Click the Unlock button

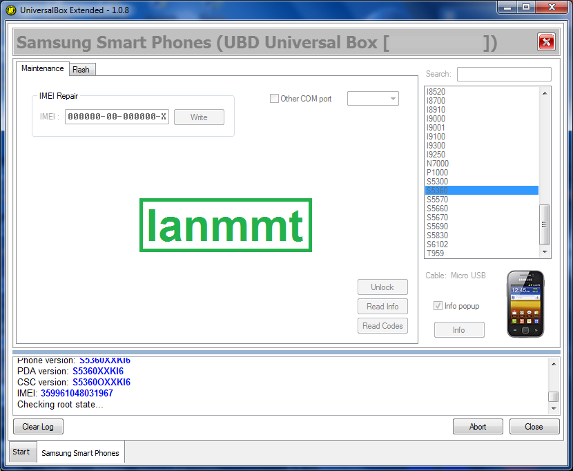click(x=382, y=287)
